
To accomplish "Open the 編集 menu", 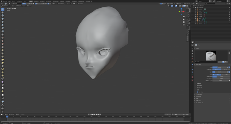I will pyautogui.click(x=10, y=1).
